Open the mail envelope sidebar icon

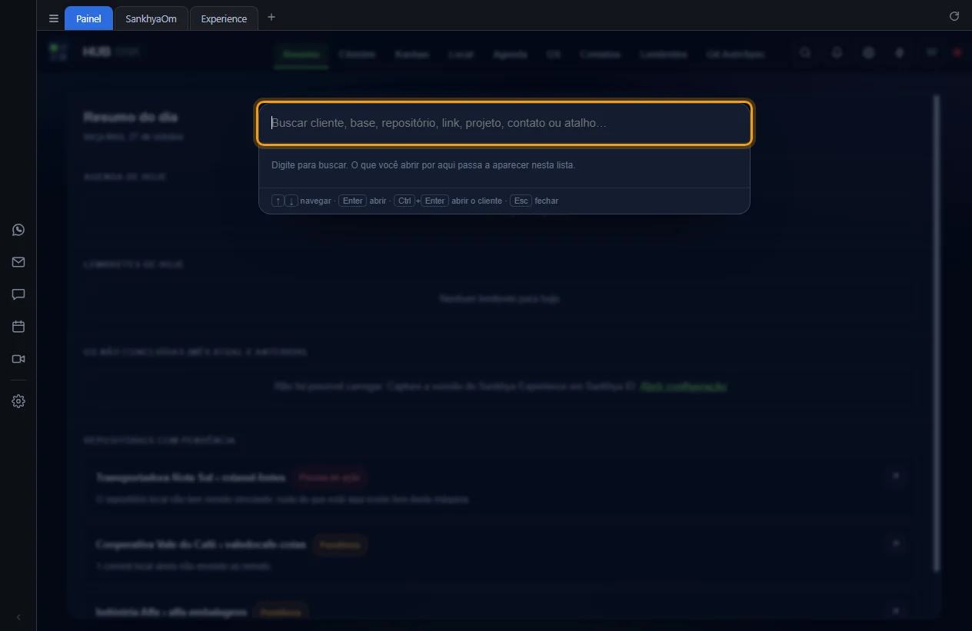pyautogui.click(x=18, y=262)
